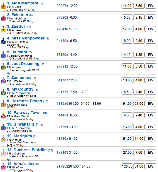Select place odds 7.50 for Duchess Pedrille

pos(139,153)
